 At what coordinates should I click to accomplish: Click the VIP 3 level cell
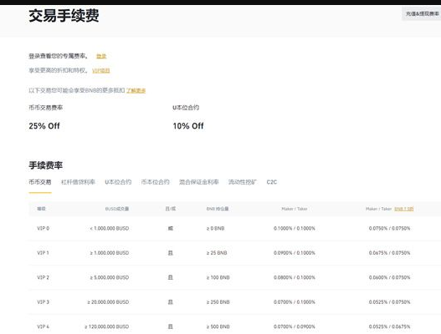coord(43,302)
